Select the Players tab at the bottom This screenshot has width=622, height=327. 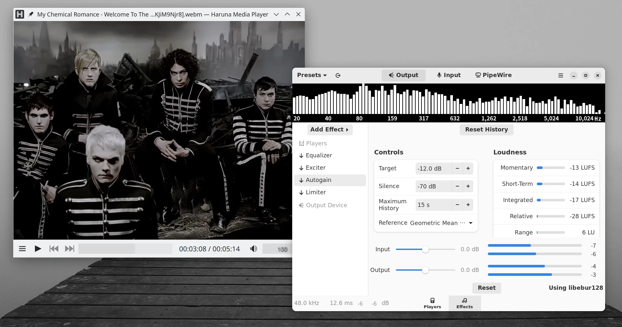432,303
